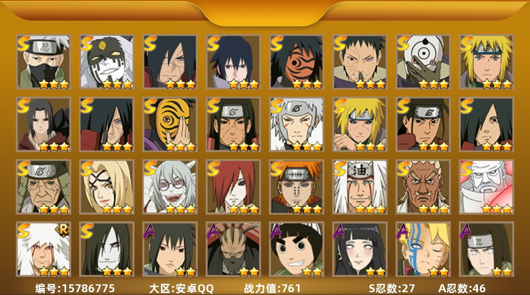Click the account number 15786775 text
The image size is (530, 295).
[x=88, y=288]
